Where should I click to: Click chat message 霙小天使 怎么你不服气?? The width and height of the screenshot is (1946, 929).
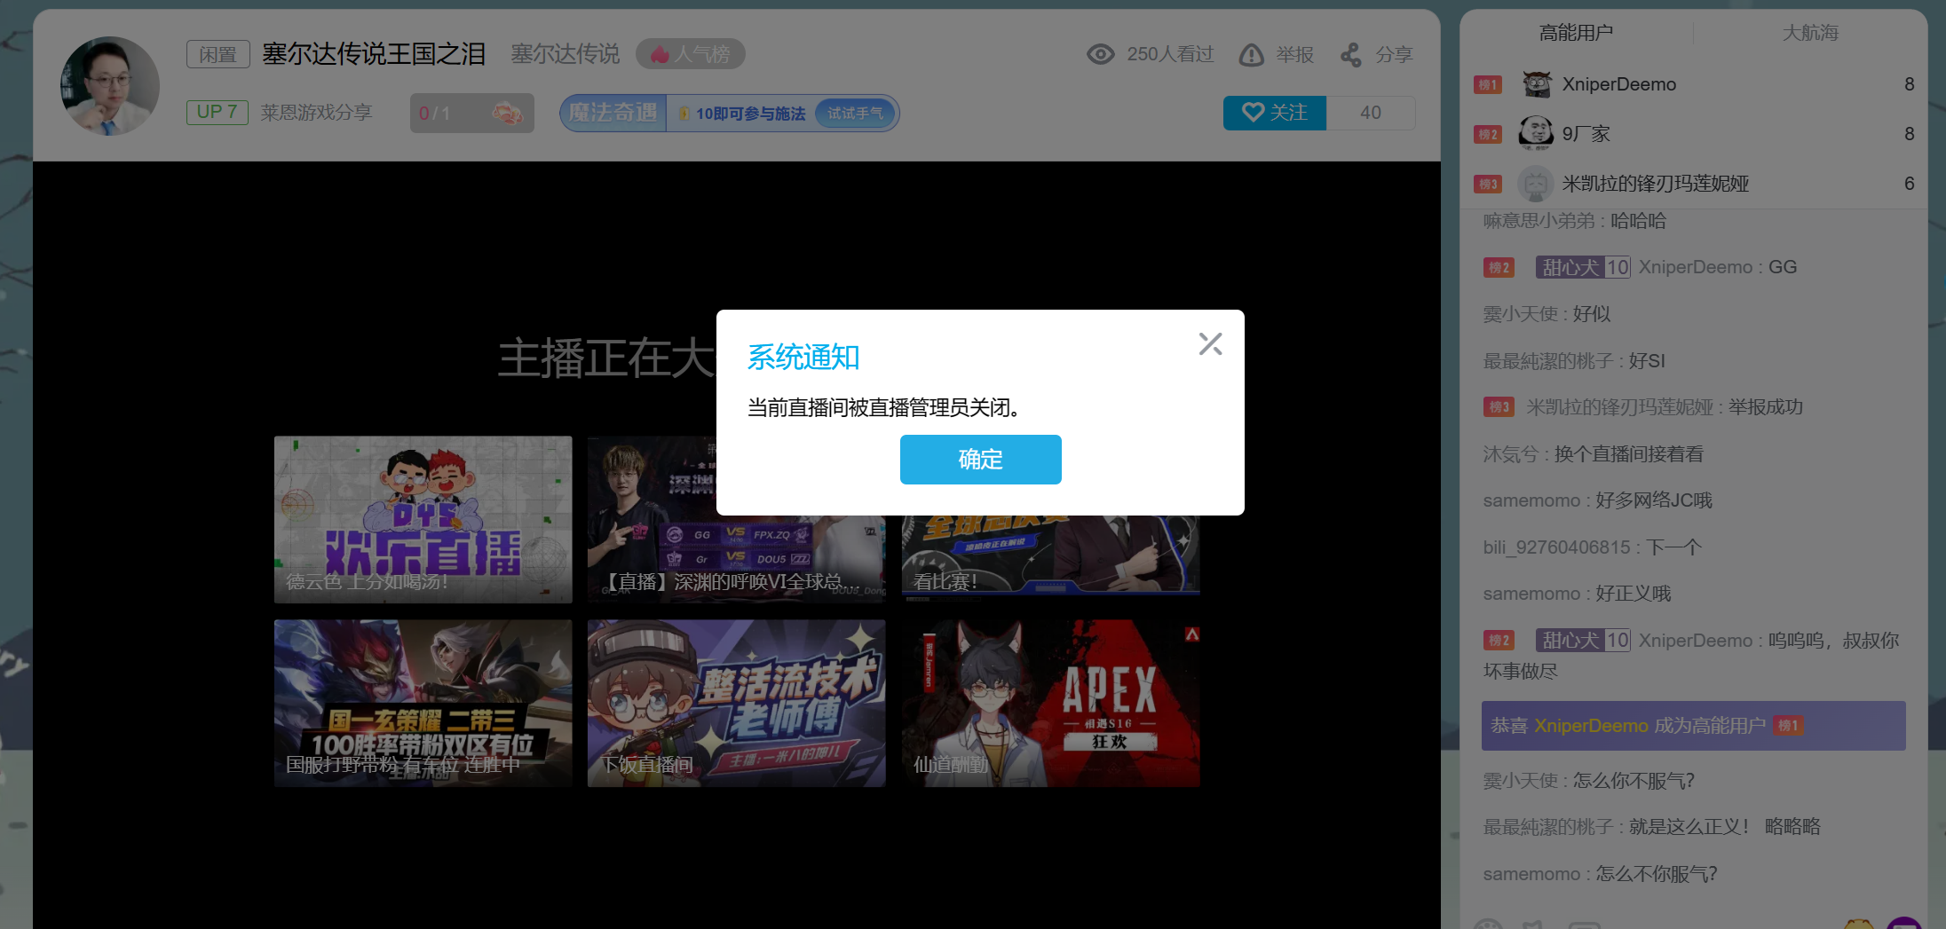point(1589,780)
